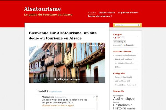
Task: Open article Les fêtes traditionnelles d'Alsace
Action: click(124, 65)
